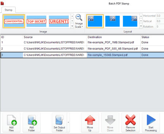The width and height of the screenshot is (164, 134).
Task: Click Start Processing button
Action: pyautogui.click(x=151, y=123)
